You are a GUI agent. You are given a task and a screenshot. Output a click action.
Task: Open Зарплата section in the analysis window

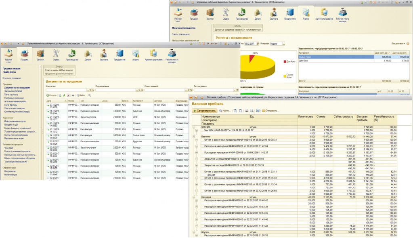274,14
